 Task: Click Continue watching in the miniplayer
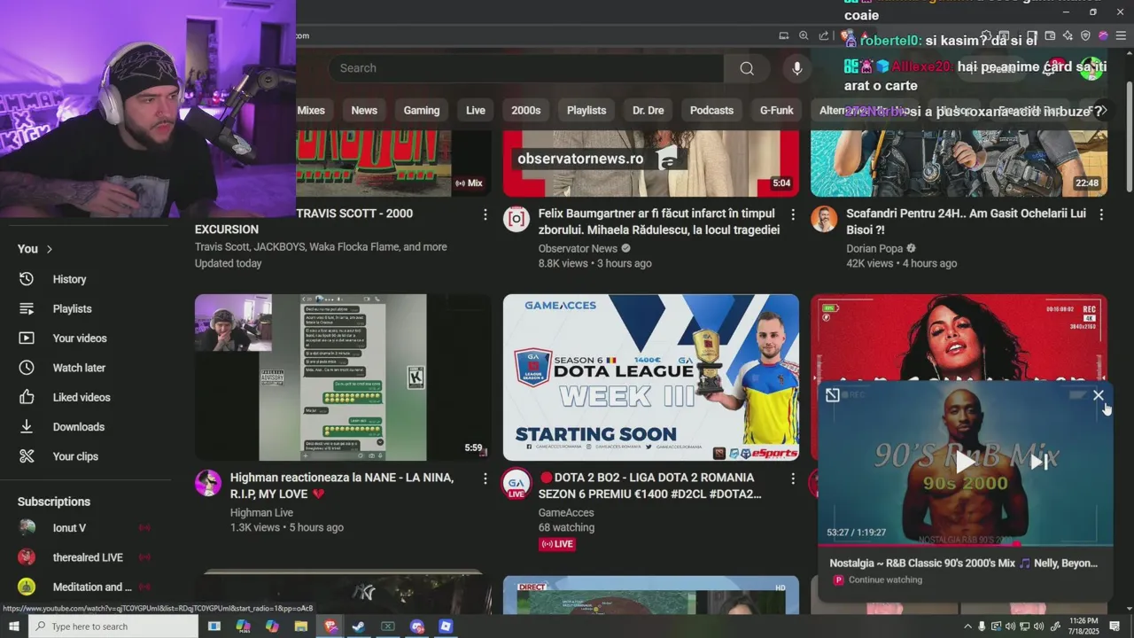(x=885, y=580)
